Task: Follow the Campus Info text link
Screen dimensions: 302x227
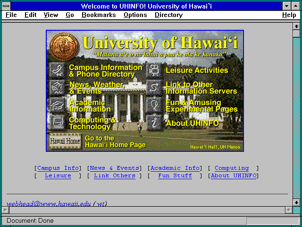Action: (58, 168)
